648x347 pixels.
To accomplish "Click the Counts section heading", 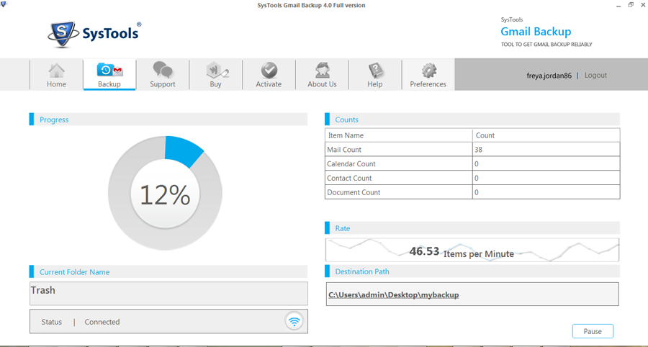I will pos(347,120).
